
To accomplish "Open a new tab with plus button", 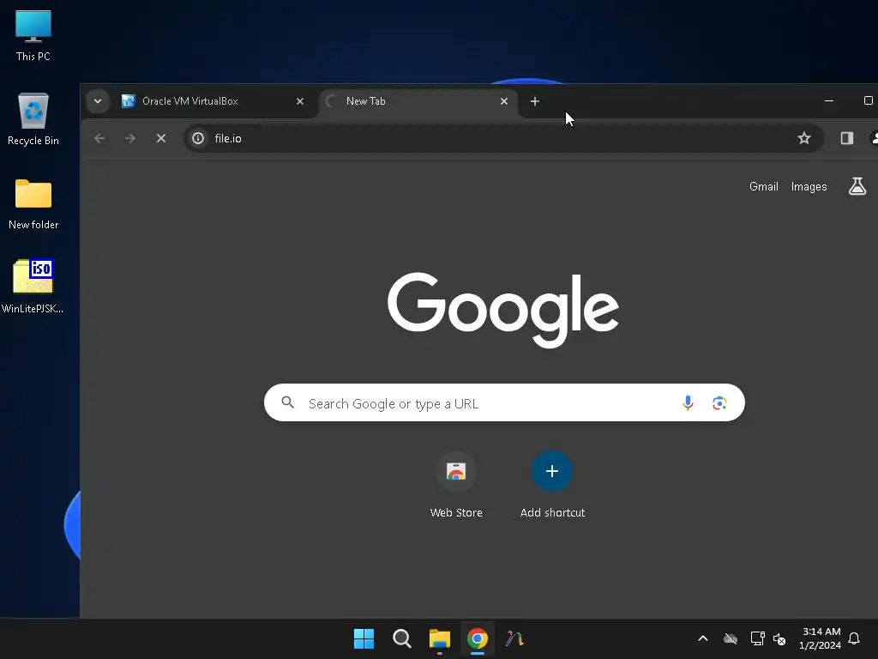I will click(535, 101).
